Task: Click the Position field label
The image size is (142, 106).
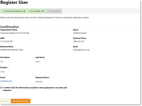Action: click(x=4, y=68)
